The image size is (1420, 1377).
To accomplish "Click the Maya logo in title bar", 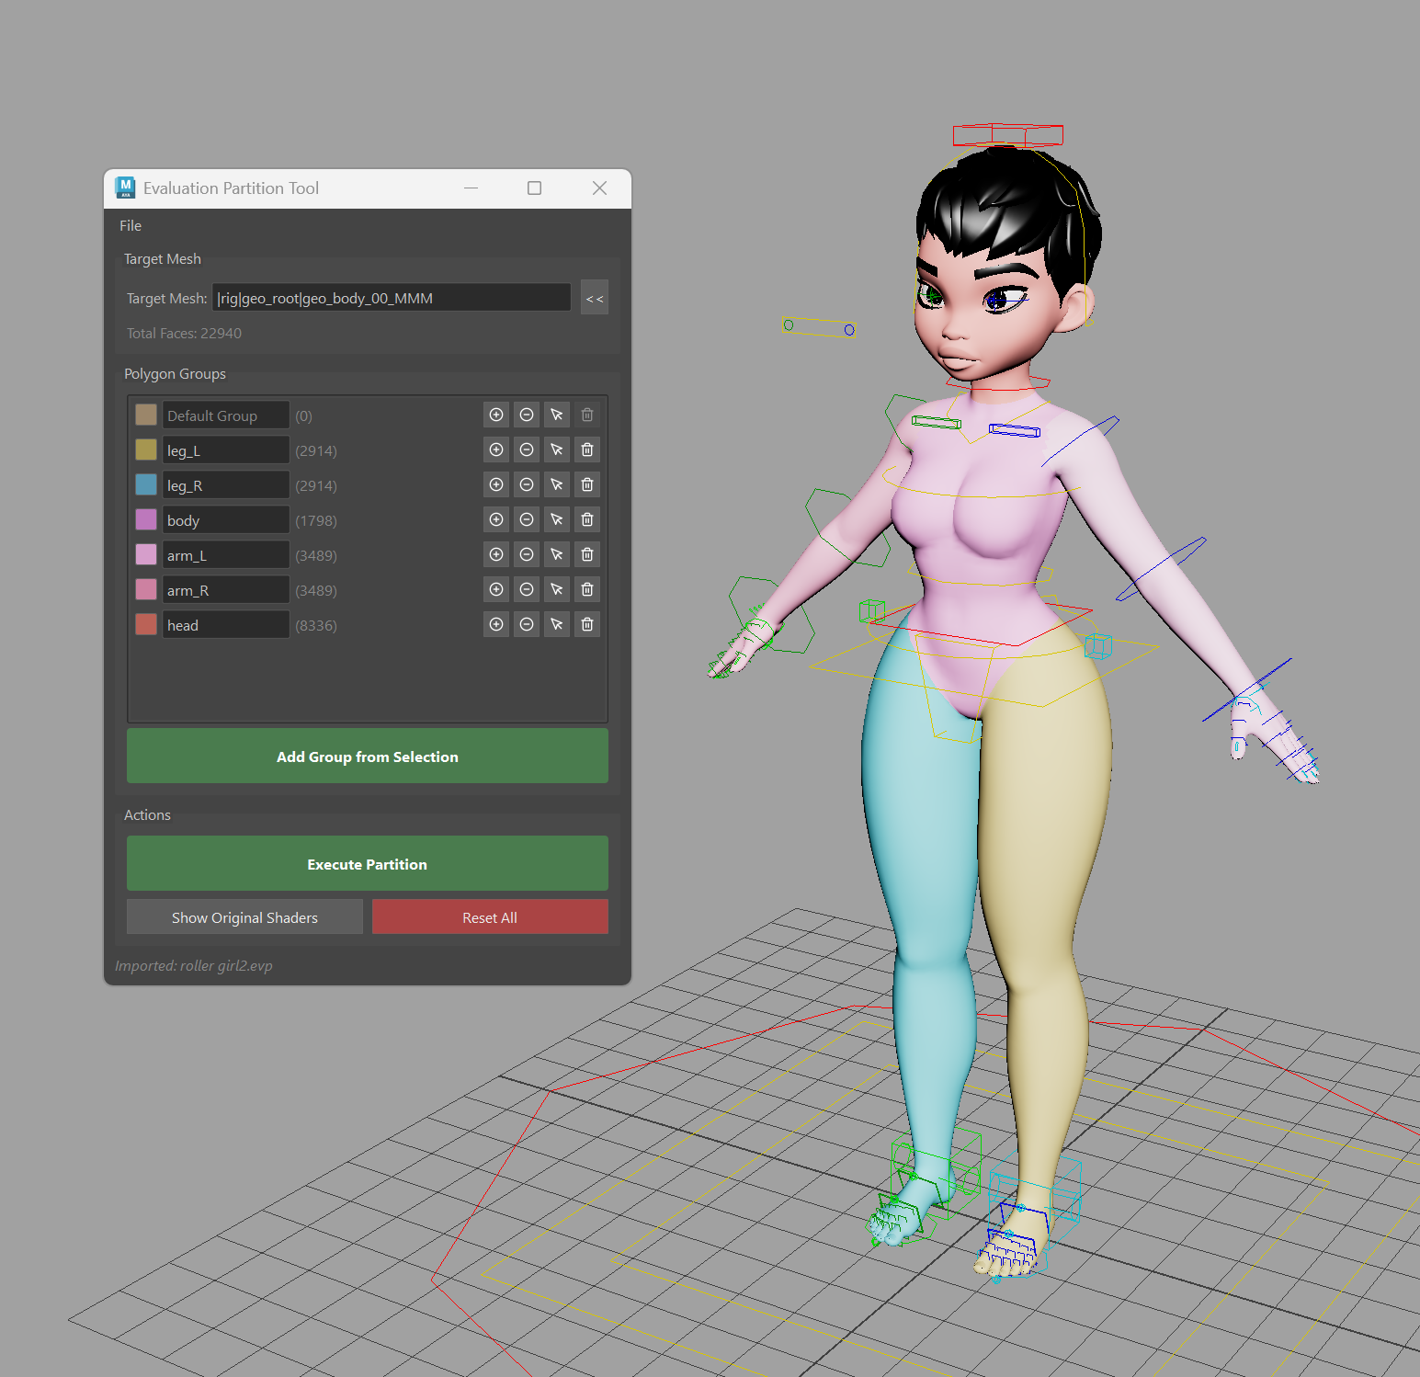I will [126, 188].
